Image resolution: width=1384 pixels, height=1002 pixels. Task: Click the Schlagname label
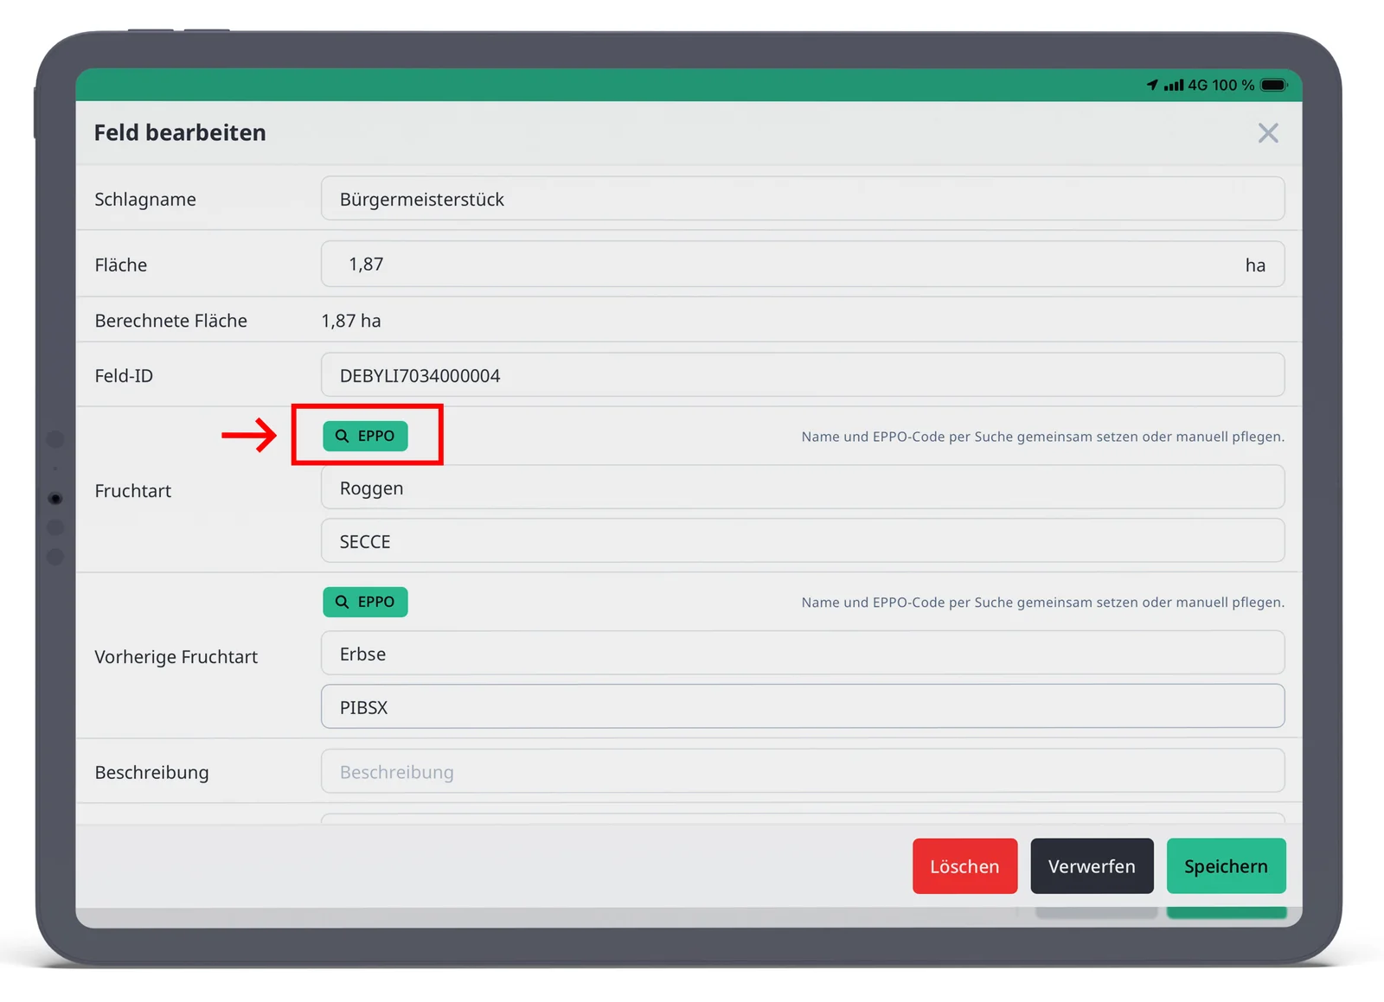pyautogui.click(x=145, y=200)
